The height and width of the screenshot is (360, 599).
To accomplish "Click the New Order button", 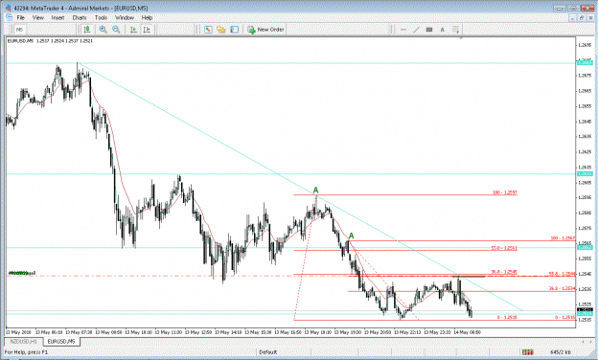I will (x=265, y=30).
